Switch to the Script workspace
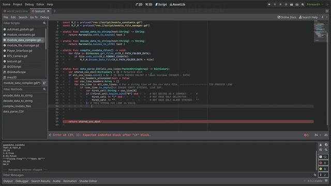 click(x=161, y=5)
